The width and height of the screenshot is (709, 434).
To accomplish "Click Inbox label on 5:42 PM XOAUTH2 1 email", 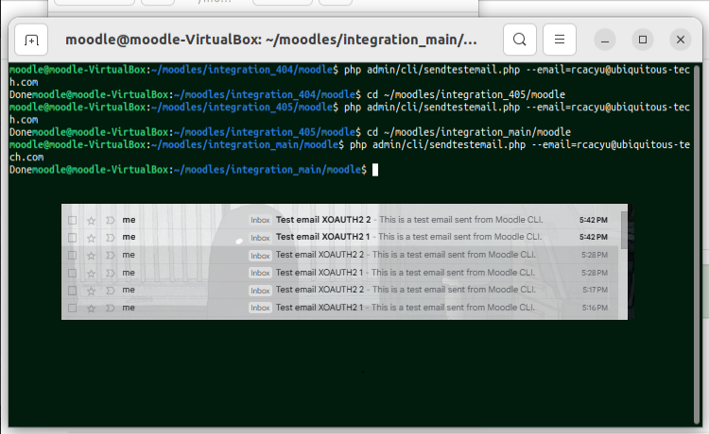I will pos(261,238).
